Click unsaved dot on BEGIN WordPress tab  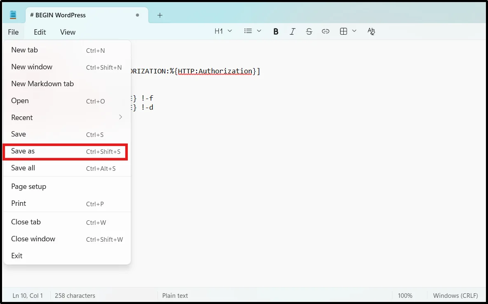tap(137, 15)
